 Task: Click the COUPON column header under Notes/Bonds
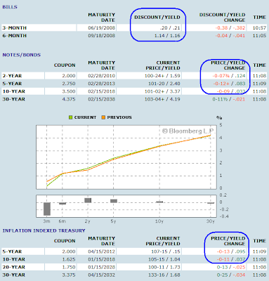[x=65, y=65]
